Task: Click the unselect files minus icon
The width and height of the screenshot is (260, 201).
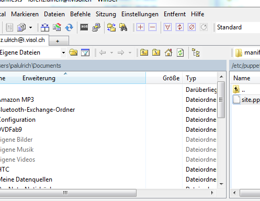Action: tap(152, 27)
